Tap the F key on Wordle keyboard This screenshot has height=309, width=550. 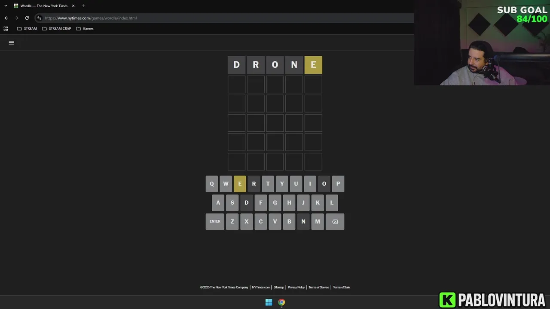coord(260,203)
